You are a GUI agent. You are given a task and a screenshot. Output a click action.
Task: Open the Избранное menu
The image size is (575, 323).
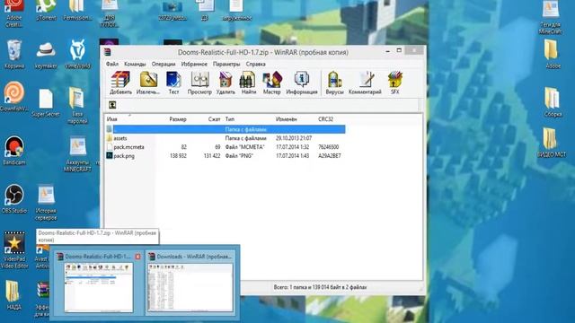click(194, 64)
